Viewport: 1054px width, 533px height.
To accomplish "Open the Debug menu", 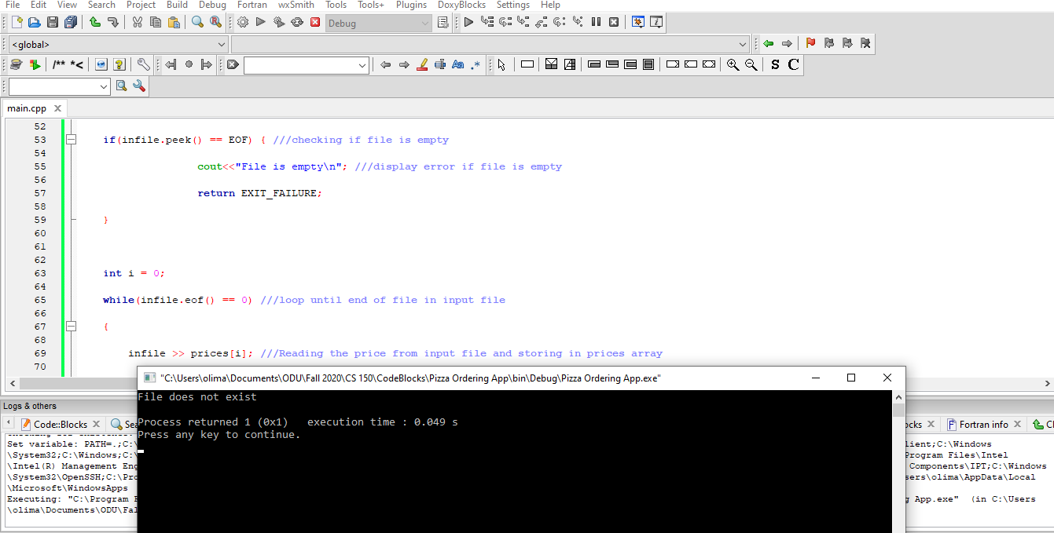I will (212, 5).
